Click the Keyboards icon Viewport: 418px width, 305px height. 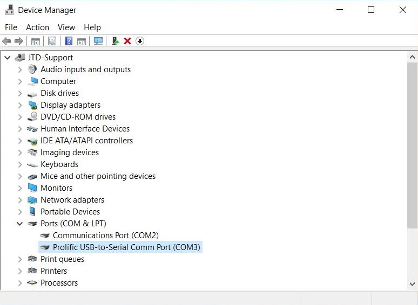click(32, 165)
